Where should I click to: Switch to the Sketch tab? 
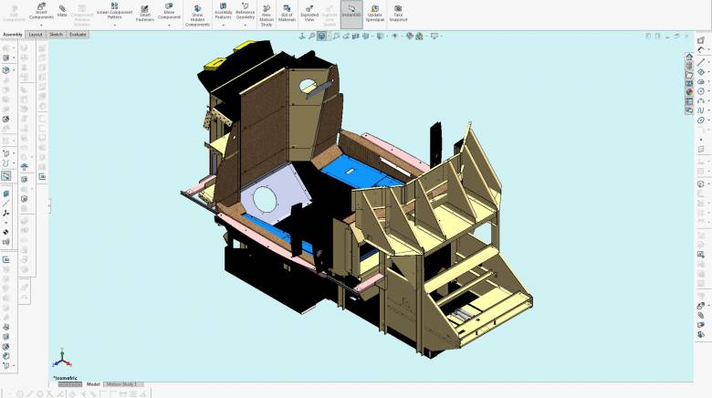(x=56, y=34)
